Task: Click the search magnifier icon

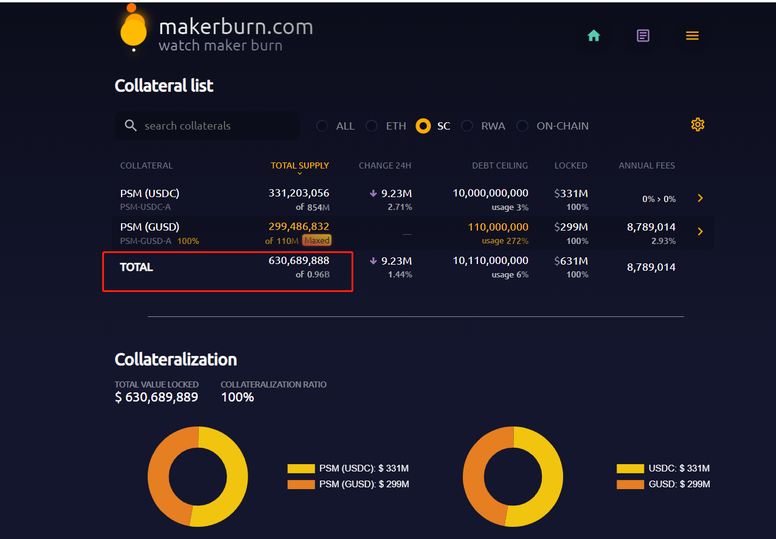Action: point(131,125)
